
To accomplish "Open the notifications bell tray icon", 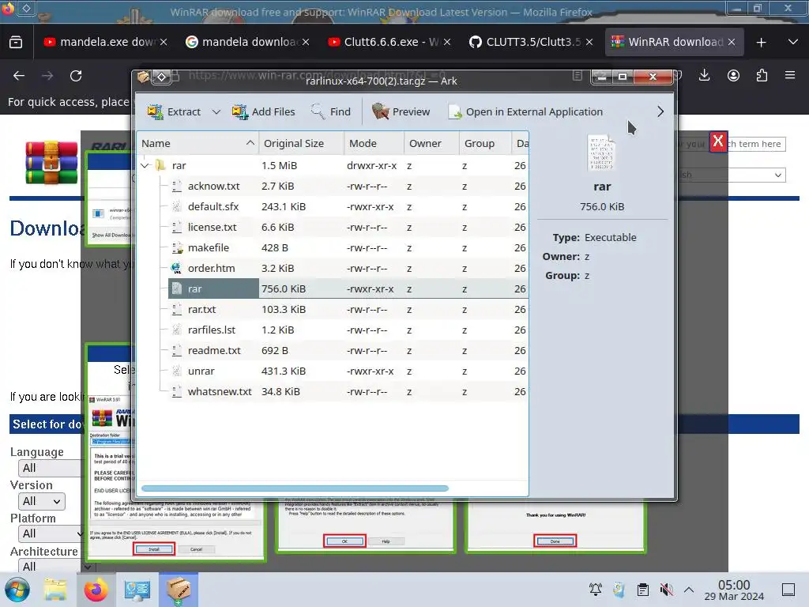I will 596,590.
